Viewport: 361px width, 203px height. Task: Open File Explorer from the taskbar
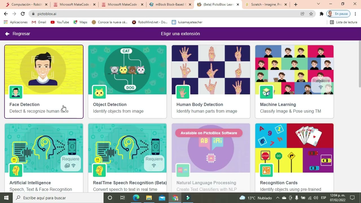149,198
